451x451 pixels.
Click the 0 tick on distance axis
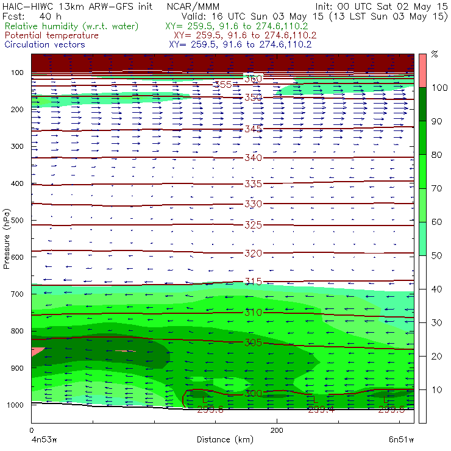tap(31, 430)
